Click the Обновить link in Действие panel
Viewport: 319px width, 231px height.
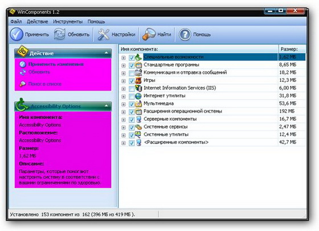click(x=39, y=72)
